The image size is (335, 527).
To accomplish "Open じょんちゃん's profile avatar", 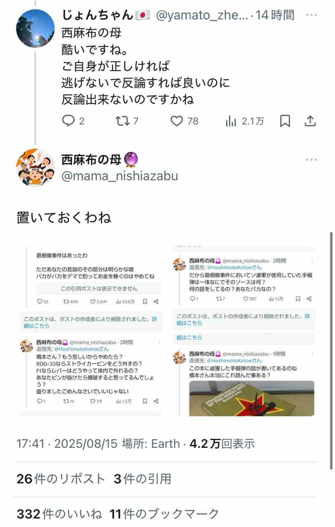I will click(x=35, y=28).
